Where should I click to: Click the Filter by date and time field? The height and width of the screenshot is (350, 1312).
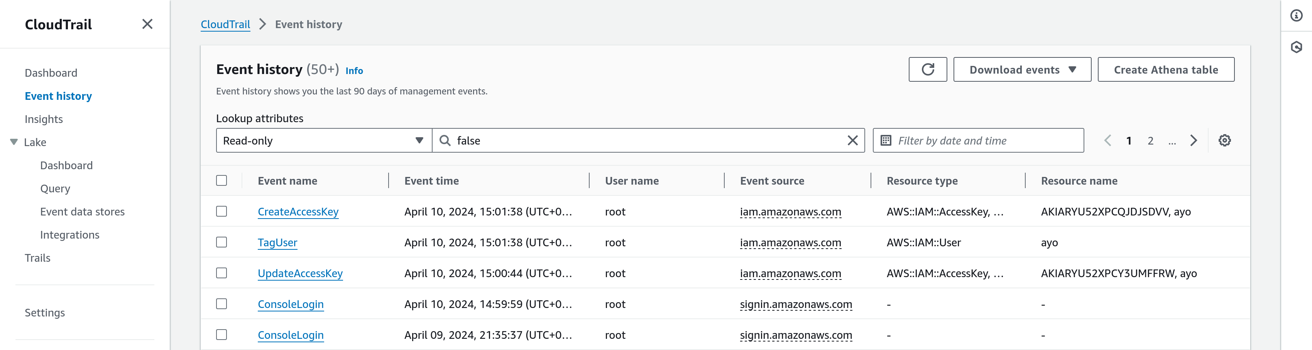click(x=978, y=140)
